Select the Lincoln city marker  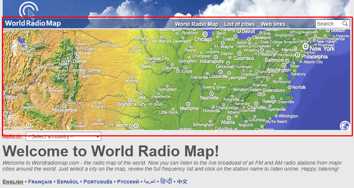coord(137,46)
